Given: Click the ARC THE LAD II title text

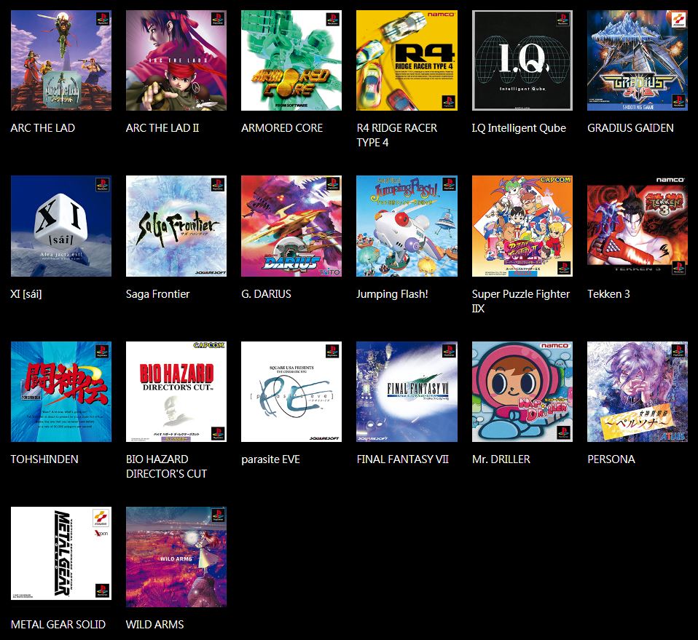Looking at the screenshot, I should [161, 127].
